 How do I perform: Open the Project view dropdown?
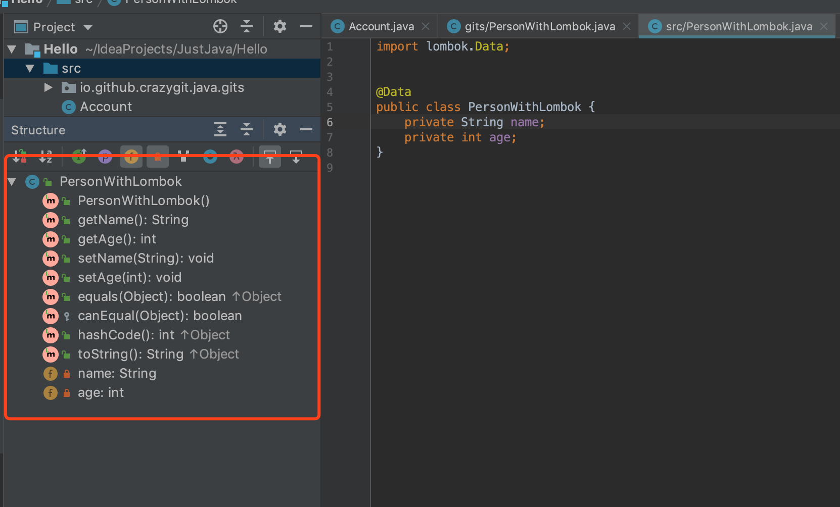pyautogui.click(x=88, y=28)
